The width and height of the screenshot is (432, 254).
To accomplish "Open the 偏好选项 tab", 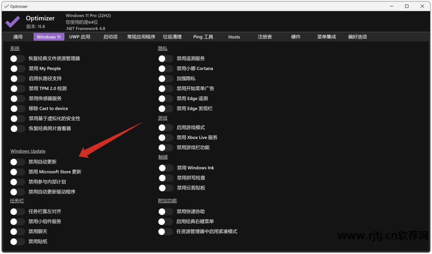I will tap(357, 36).
